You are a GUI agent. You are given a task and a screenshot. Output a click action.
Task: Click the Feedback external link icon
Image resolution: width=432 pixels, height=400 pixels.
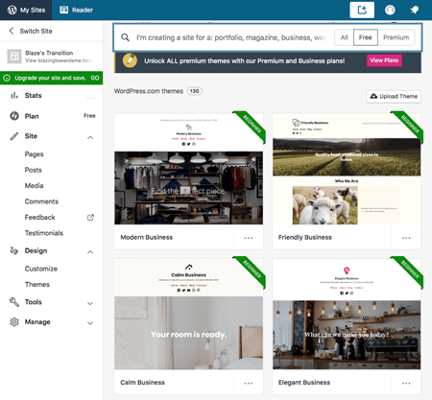click(90, 218)
